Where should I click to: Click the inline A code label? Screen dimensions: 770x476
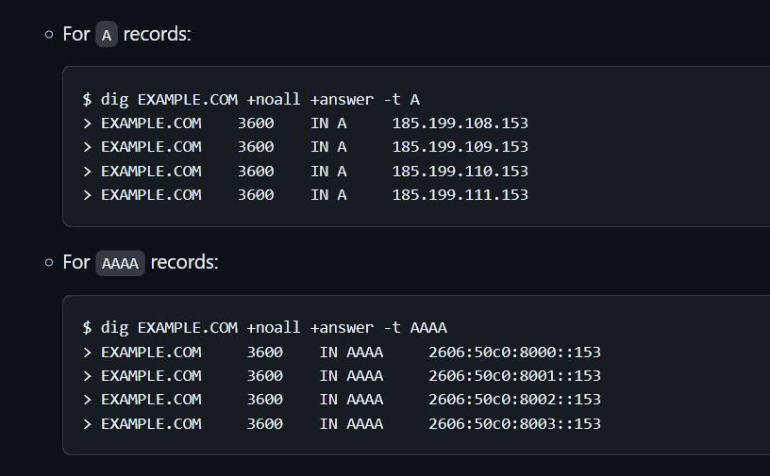pos(107,34)
